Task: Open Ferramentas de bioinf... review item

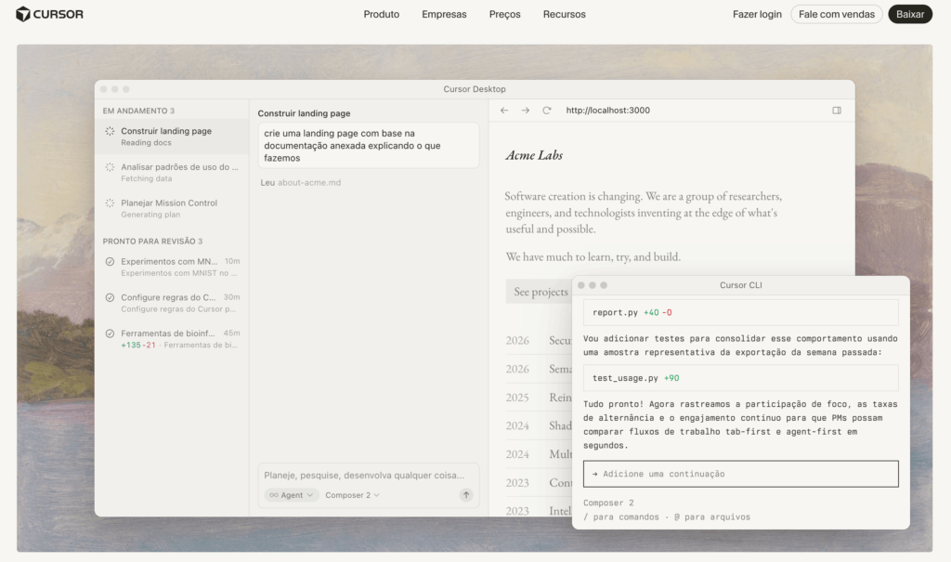Action: click(172, 339)
